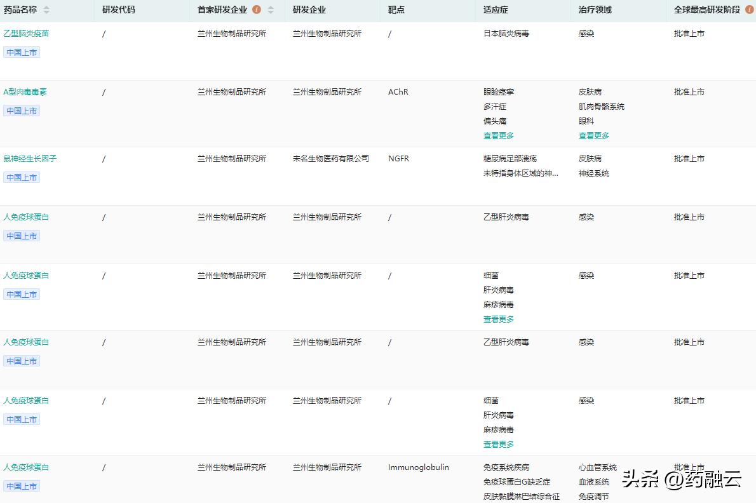
Task: Expand 查看更多 under 麻疹病毒 indication list
Action: tap(499, 319)
